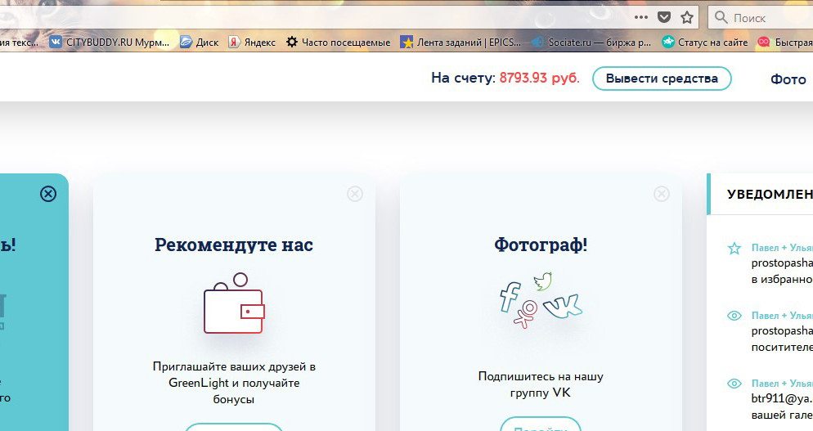Save page to Pocket icon
This screenshot has height=431, width=813.
663,17
